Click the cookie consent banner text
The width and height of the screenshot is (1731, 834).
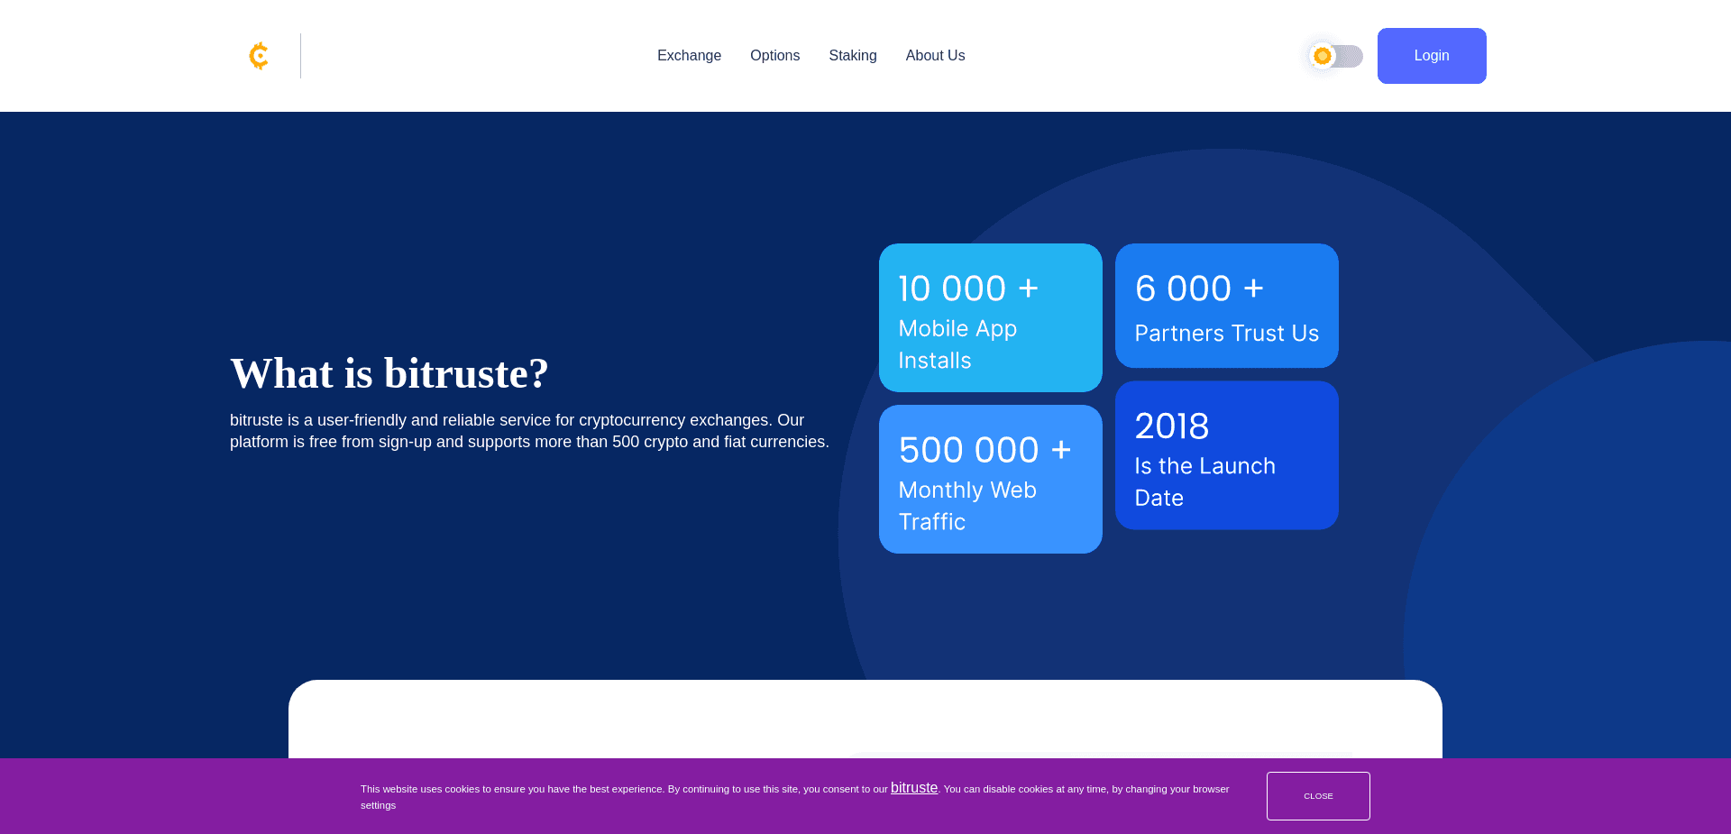pyautogui.click(x=794, y=797)
